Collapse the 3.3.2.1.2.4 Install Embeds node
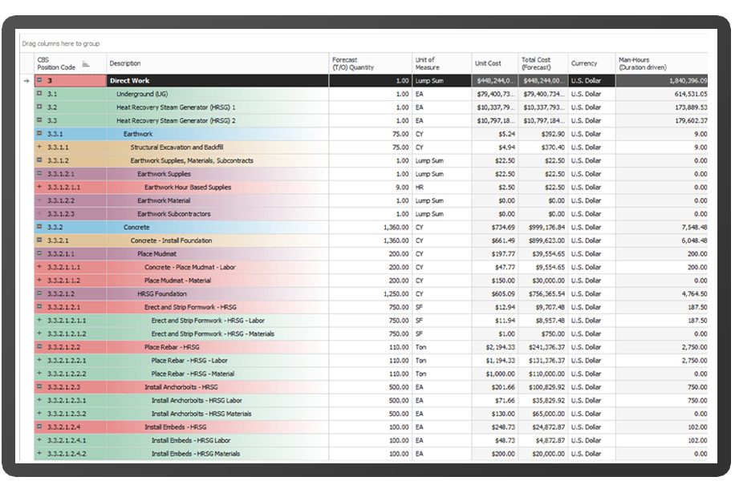The image size is (735, 493). tap(39, 426)
